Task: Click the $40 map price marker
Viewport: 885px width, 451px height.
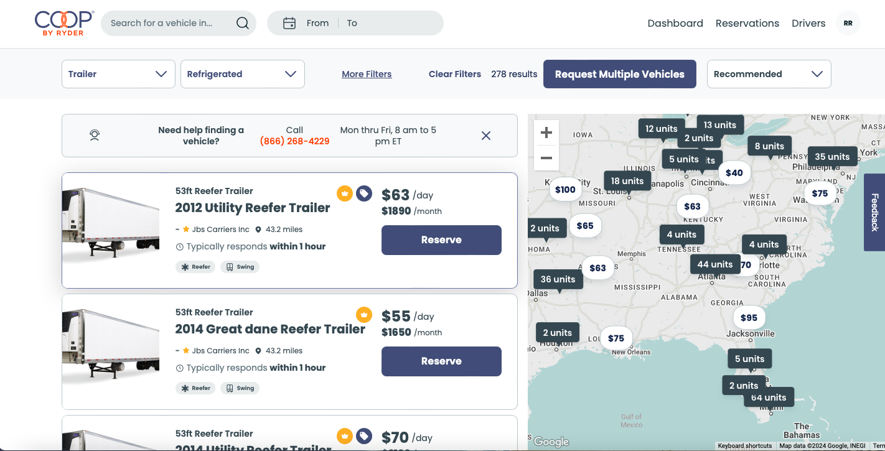Action: (734, 173)
